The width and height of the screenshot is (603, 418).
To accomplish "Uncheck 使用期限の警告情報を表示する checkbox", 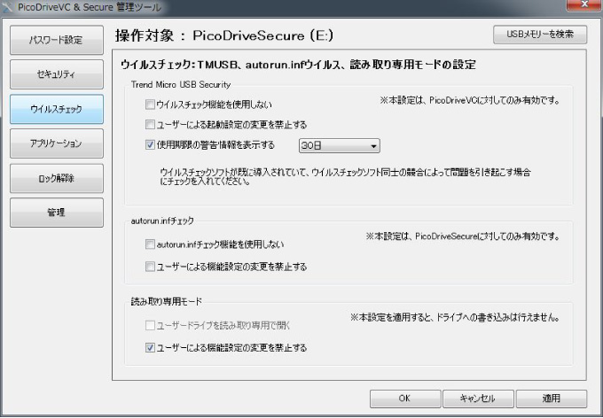I will (150, 144).
